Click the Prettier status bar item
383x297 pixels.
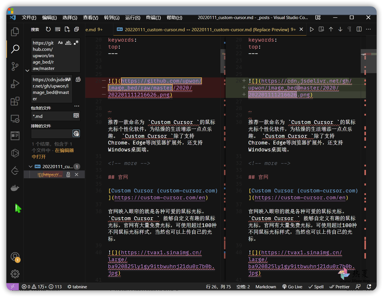(339, 287)
